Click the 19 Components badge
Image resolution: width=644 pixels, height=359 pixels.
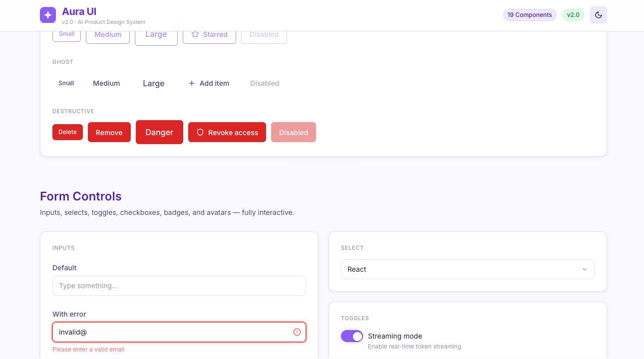point(530,15)
